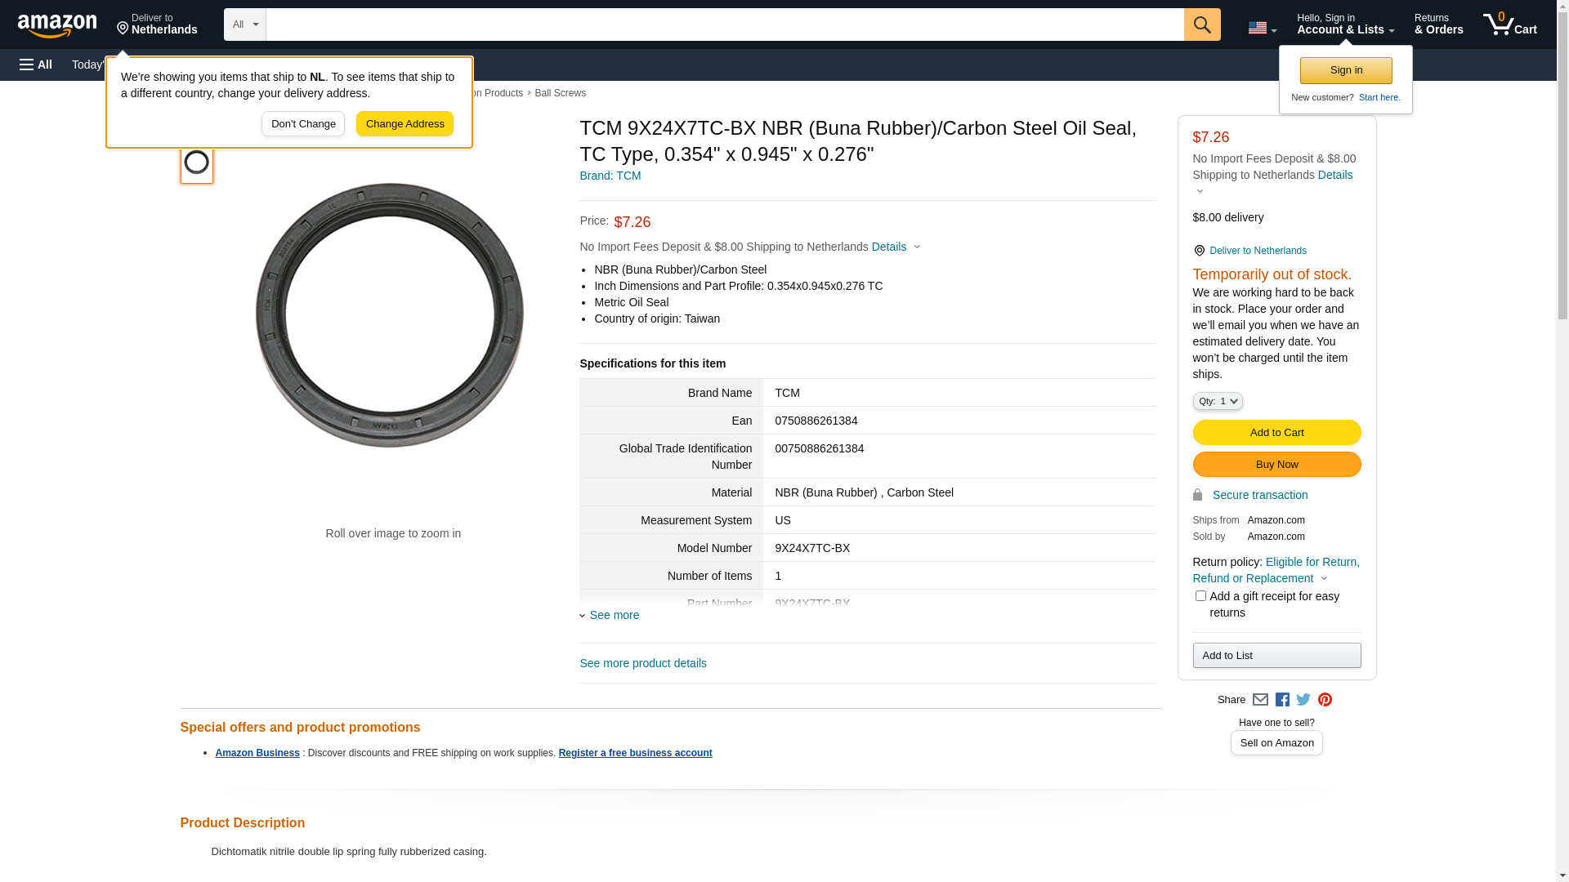Click the search input field
The height and width of the screenshot is (882, 1569).
click(724, 24)
